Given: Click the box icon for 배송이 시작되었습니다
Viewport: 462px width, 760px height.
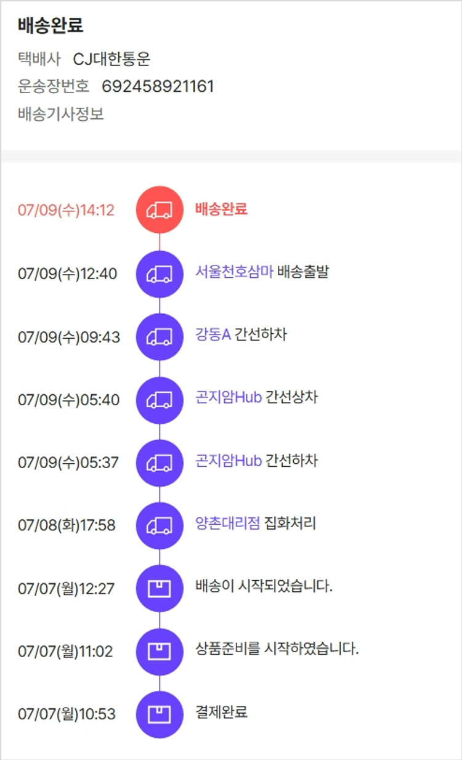Looking at the screenshot, I should (x=160, y=589).
